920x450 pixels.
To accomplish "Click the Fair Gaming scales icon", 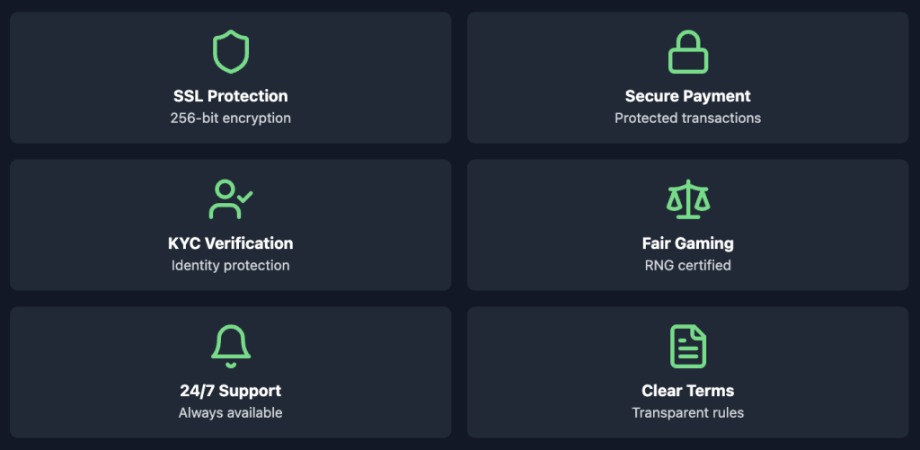I will (687, 199).
